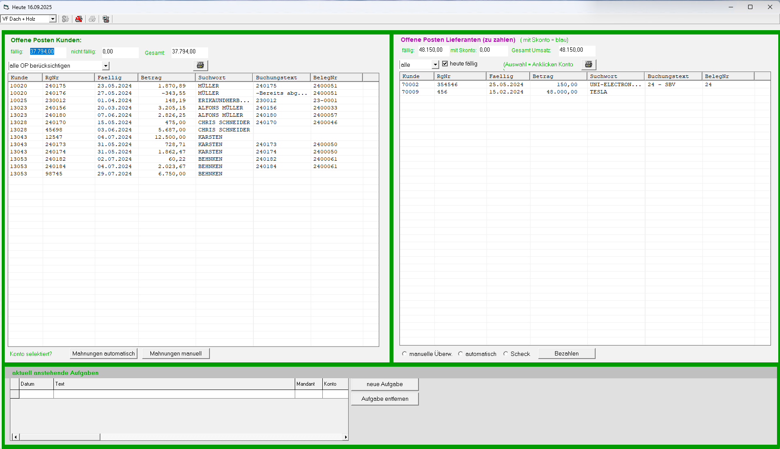Click the first greyed-out toolbar icon
Viewport: 780px width, 449px height.
66,19
